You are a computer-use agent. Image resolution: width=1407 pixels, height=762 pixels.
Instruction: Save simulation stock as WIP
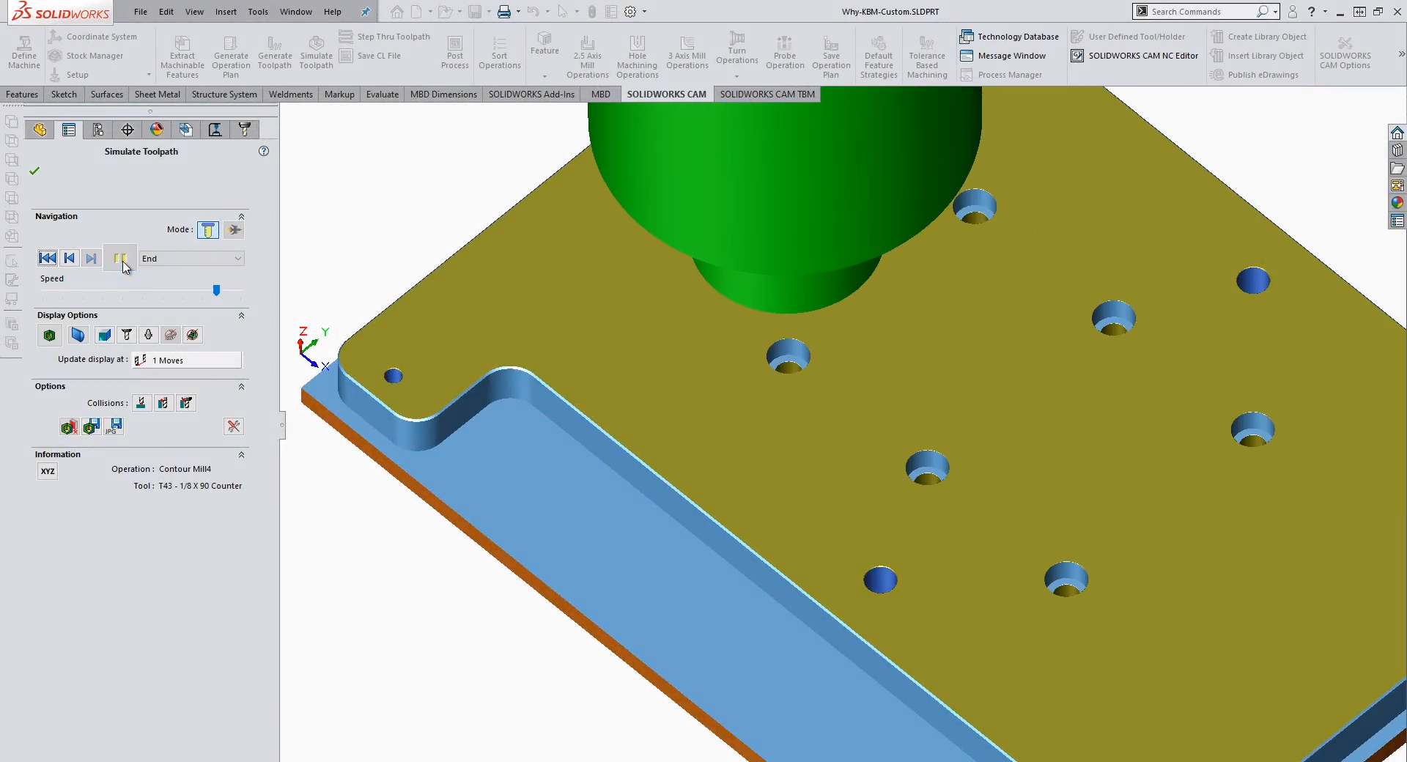92,426
